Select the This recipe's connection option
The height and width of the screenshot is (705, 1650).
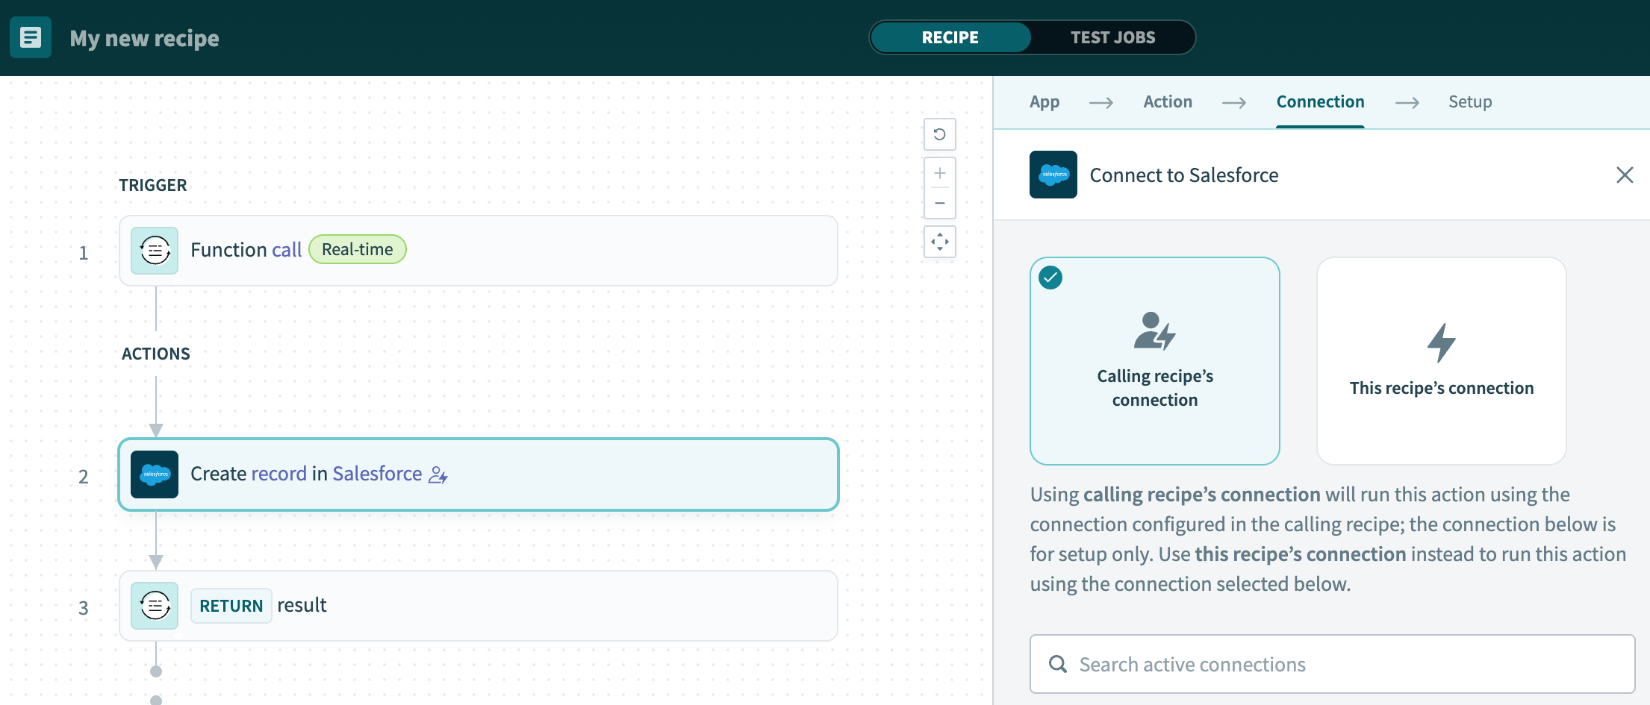pyautogui.click(x=1441, y=362)
